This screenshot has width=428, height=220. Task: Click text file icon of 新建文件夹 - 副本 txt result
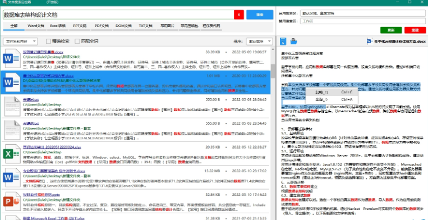pyautogui.click(x=12, y=130)
